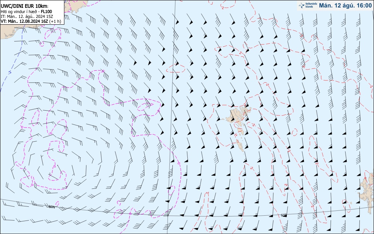Viewport: 374px width, 234px height.
Task: Click the '60N' label near bottom left
Action: coord(52,207)
